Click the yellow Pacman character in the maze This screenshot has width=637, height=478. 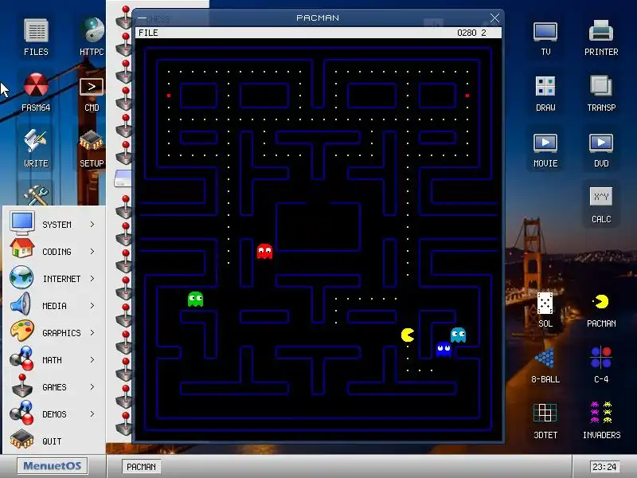pos(408,335)
